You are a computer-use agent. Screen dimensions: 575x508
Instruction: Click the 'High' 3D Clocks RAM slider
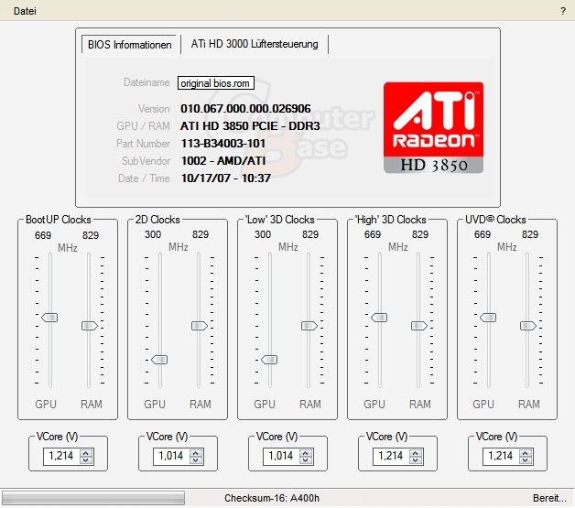point(419,326)
